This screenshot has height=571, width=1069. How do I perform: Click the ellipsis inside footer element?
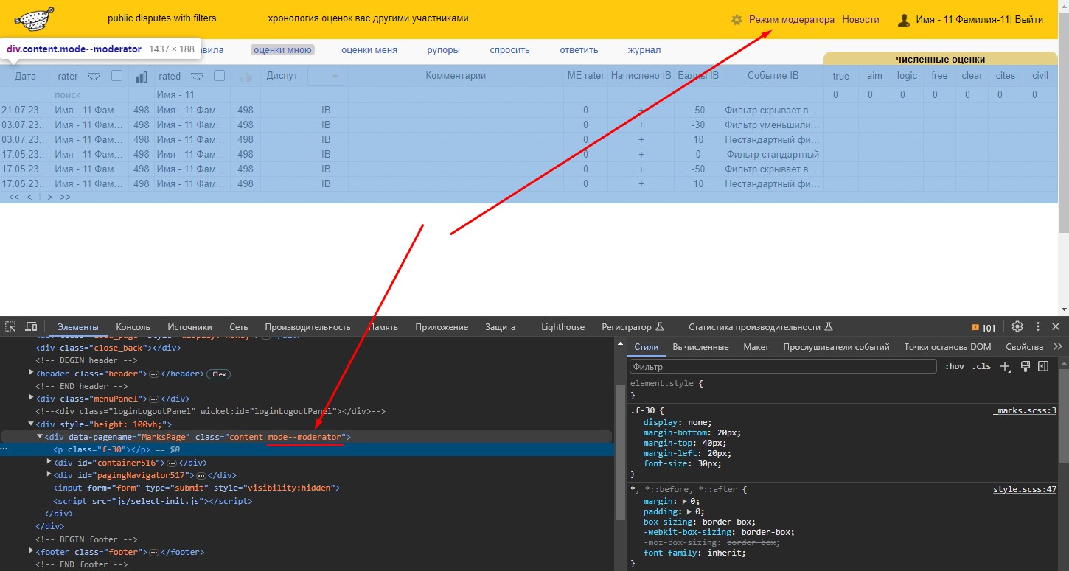(x=154, y=552)
